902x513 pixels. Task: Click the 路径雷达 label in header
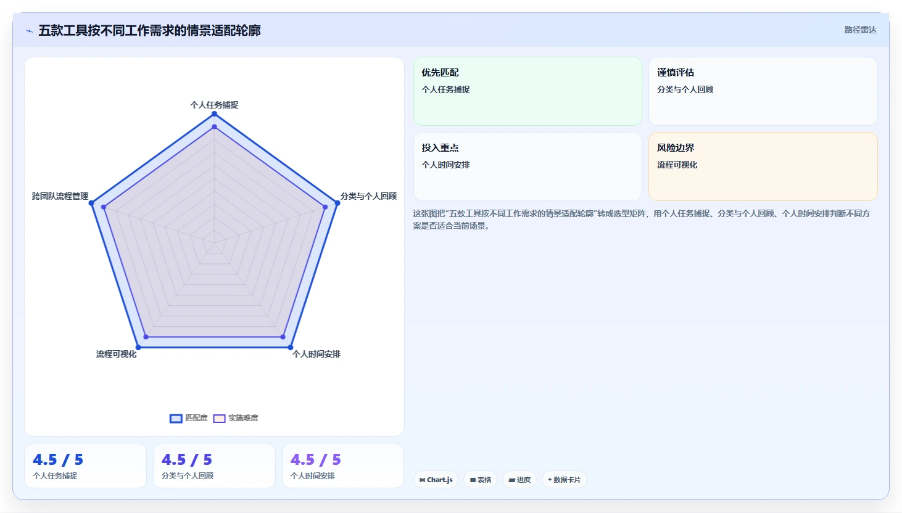pyautogui.click(x=860, y=30)
